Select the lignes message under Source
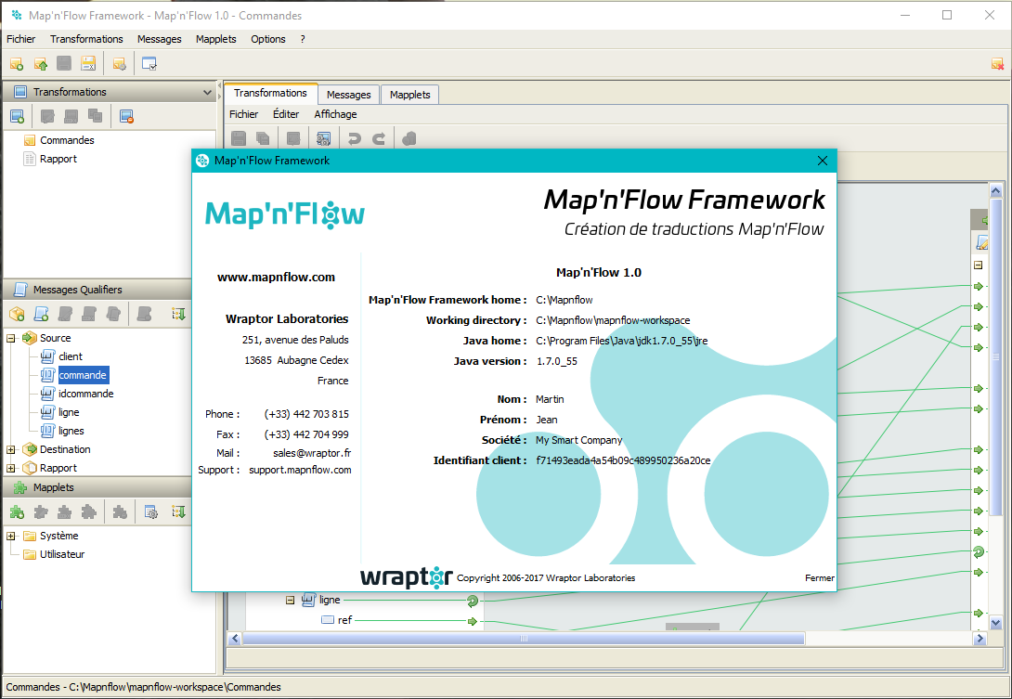This screenshot has height=699, width=1012. point(71,431)
